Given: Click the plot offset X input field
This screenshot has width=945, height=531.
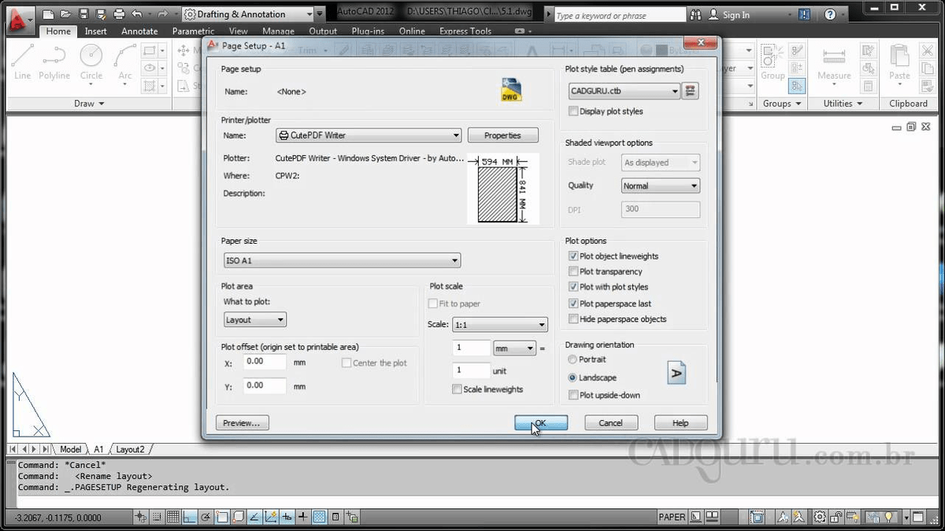Looking at the screenshot, I should (265, 362).
